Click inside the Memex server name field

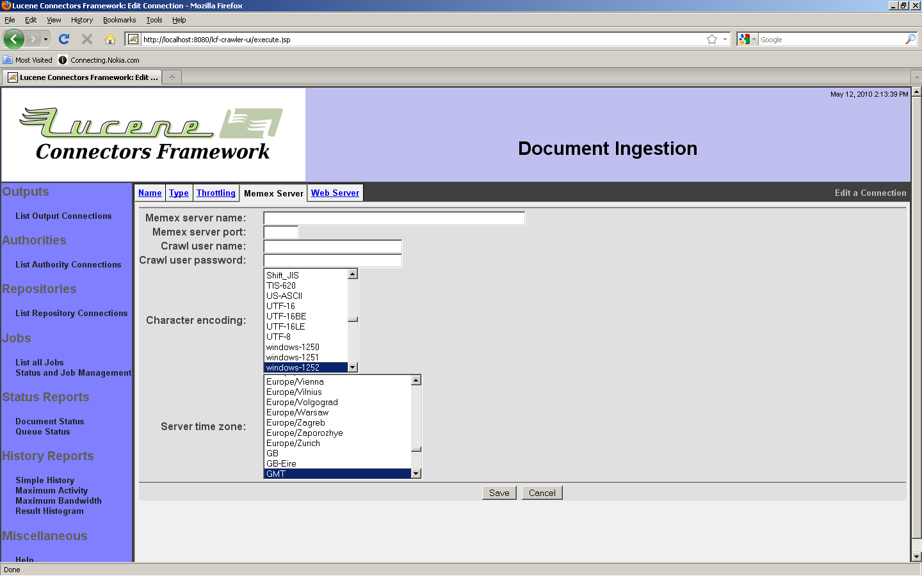394,218
